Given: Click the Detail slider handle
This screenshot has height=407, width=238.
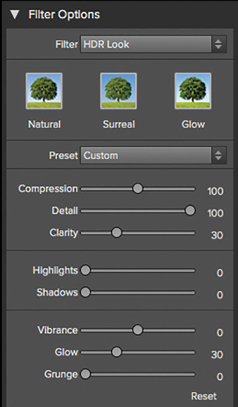Looking at the screenshot, I should click(x=190, y=210).
